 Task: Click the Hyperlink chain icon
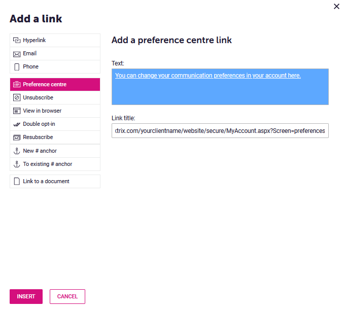tap(17, 41)
